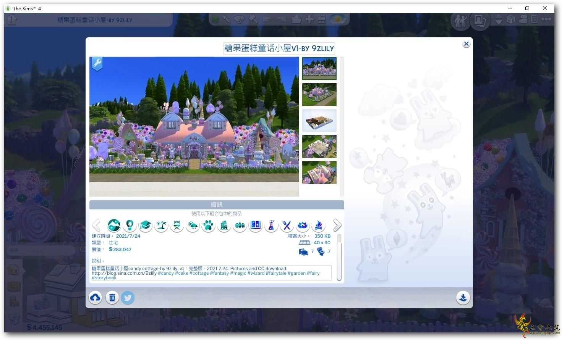The height and width of the screenshot is (340, 562).
Task: Close the lot details dialog
Action: [x=466, y=44]
